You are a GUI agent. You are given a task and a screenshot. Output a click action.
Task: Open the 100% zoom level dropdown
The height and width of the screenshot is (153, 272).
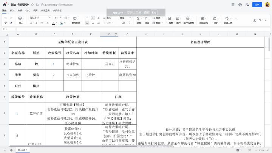(x=261, y=150)
